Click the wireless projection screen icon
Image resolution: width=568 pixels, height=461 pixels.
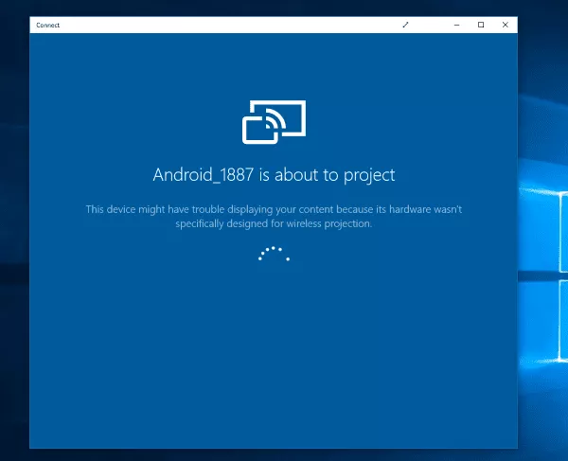click(274, 122)
